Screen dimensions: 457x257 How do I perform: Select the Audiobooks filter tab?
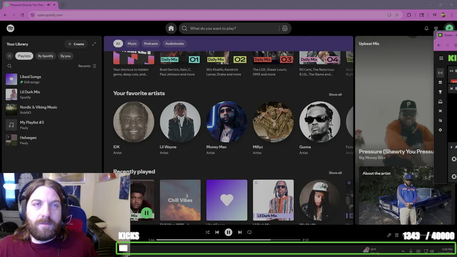(x=175, y=44)
